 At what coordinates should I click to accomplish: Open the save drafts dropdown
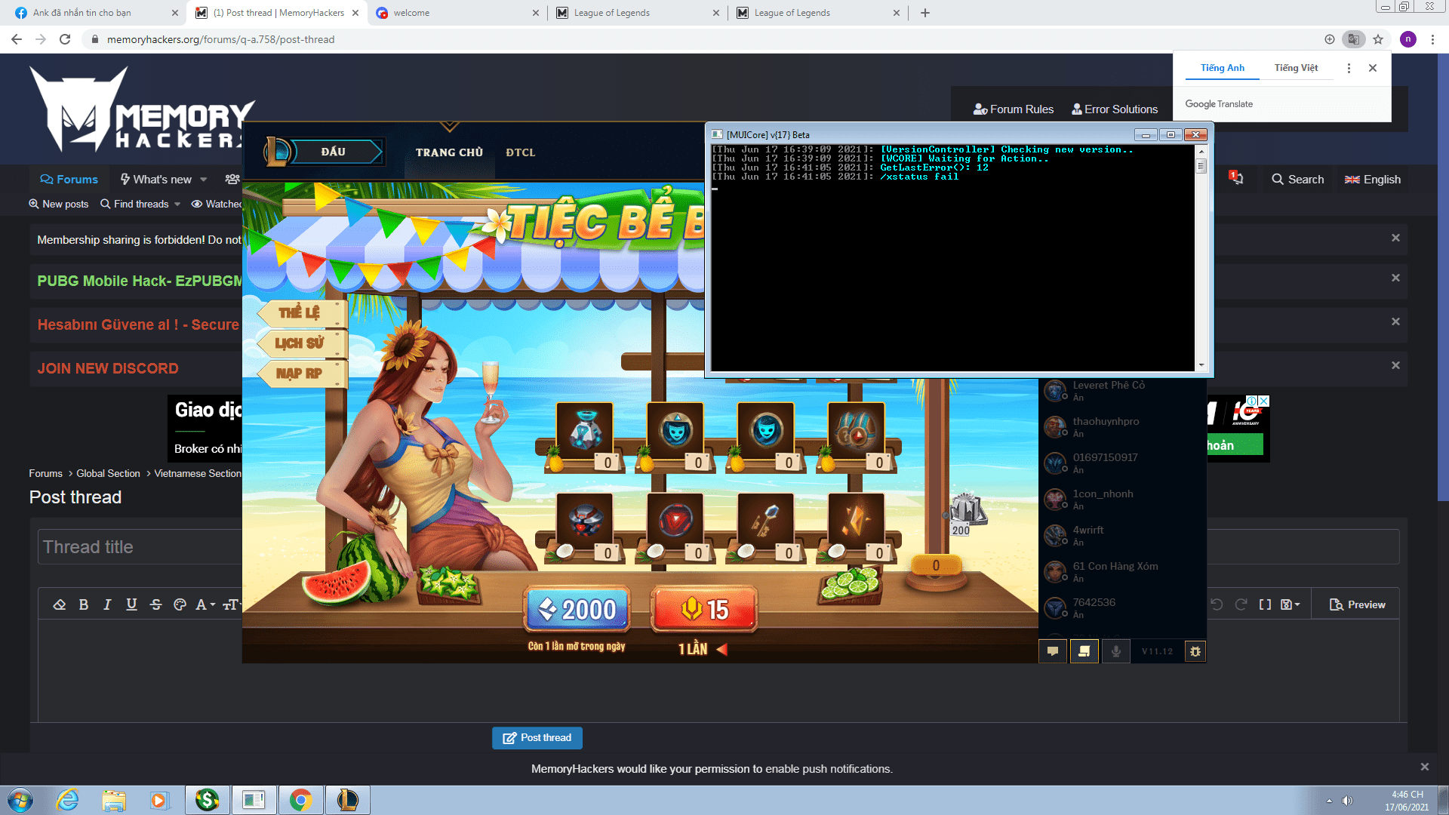1291,604
